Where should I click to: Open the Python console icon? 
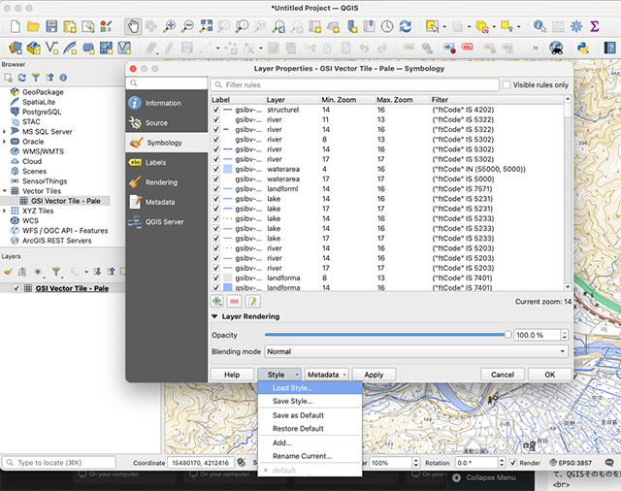pos(582,48)
